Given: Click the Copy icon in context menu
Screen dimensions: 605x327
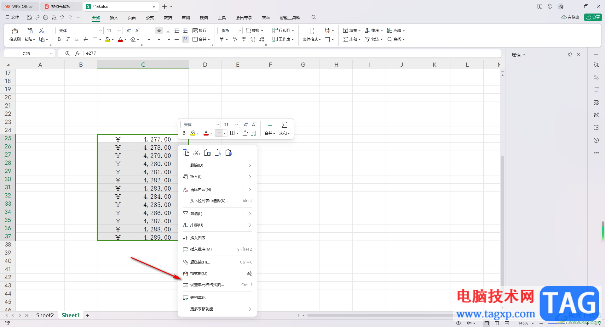Looking at the screenshot, I should (x=186, y=153).
